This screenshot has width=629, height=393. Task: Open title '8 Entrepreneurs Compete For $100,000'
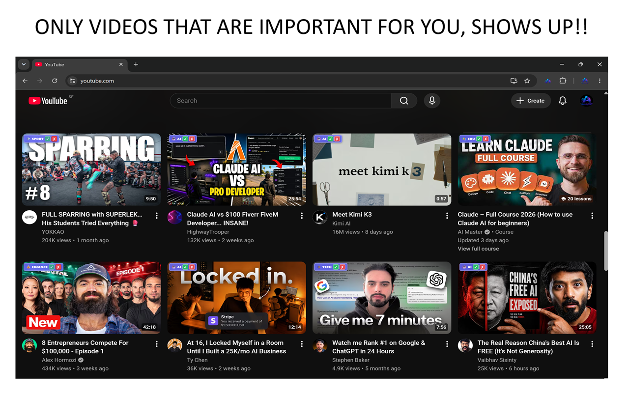click(85, 347)
